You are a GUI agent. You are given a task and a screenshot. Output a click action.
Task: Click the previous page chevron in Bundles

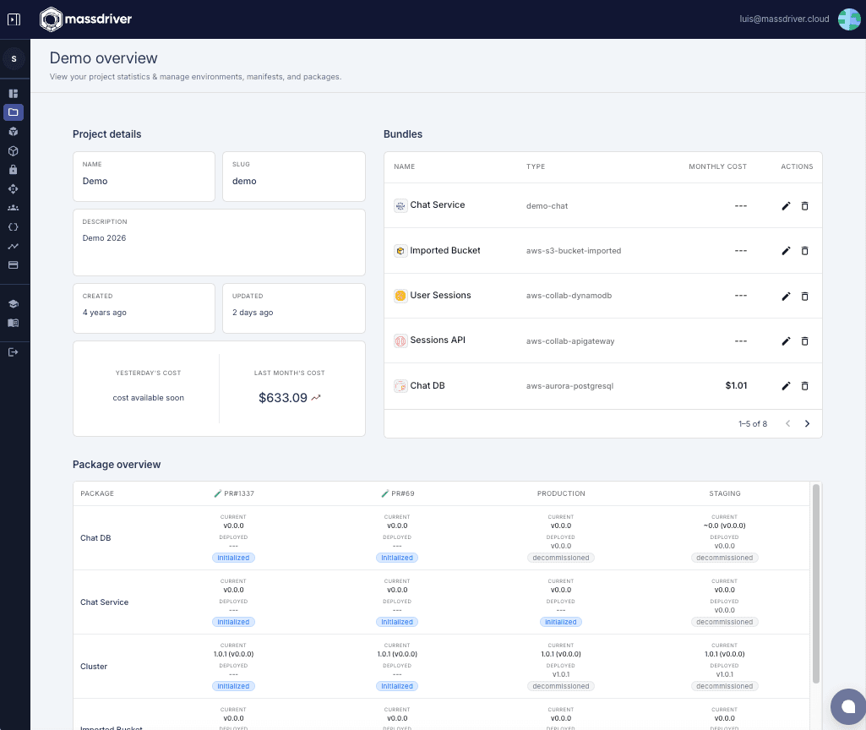(787, 423)
